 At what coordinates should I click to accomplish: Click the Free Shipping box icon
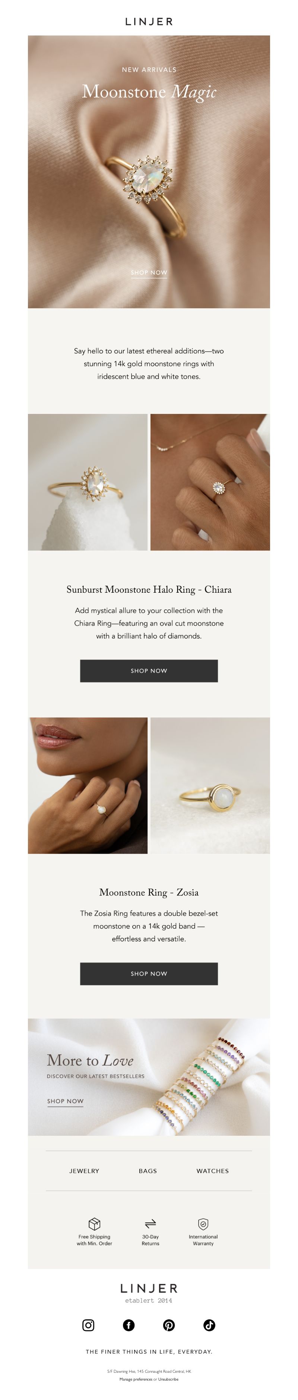95,1223
